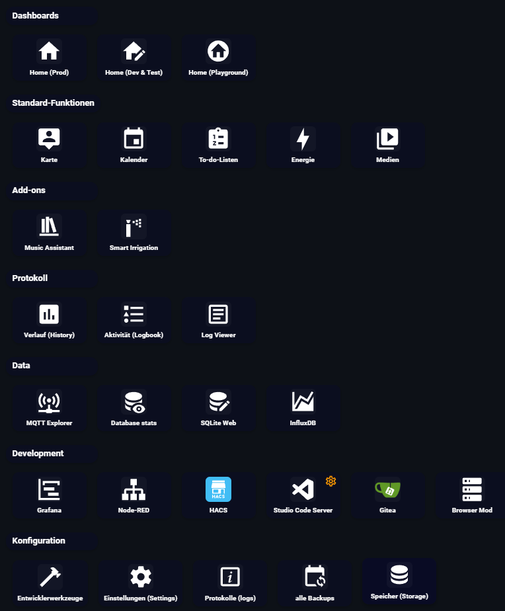
Task: Open the Kalender calendar icon
Action: coord(134,138)
